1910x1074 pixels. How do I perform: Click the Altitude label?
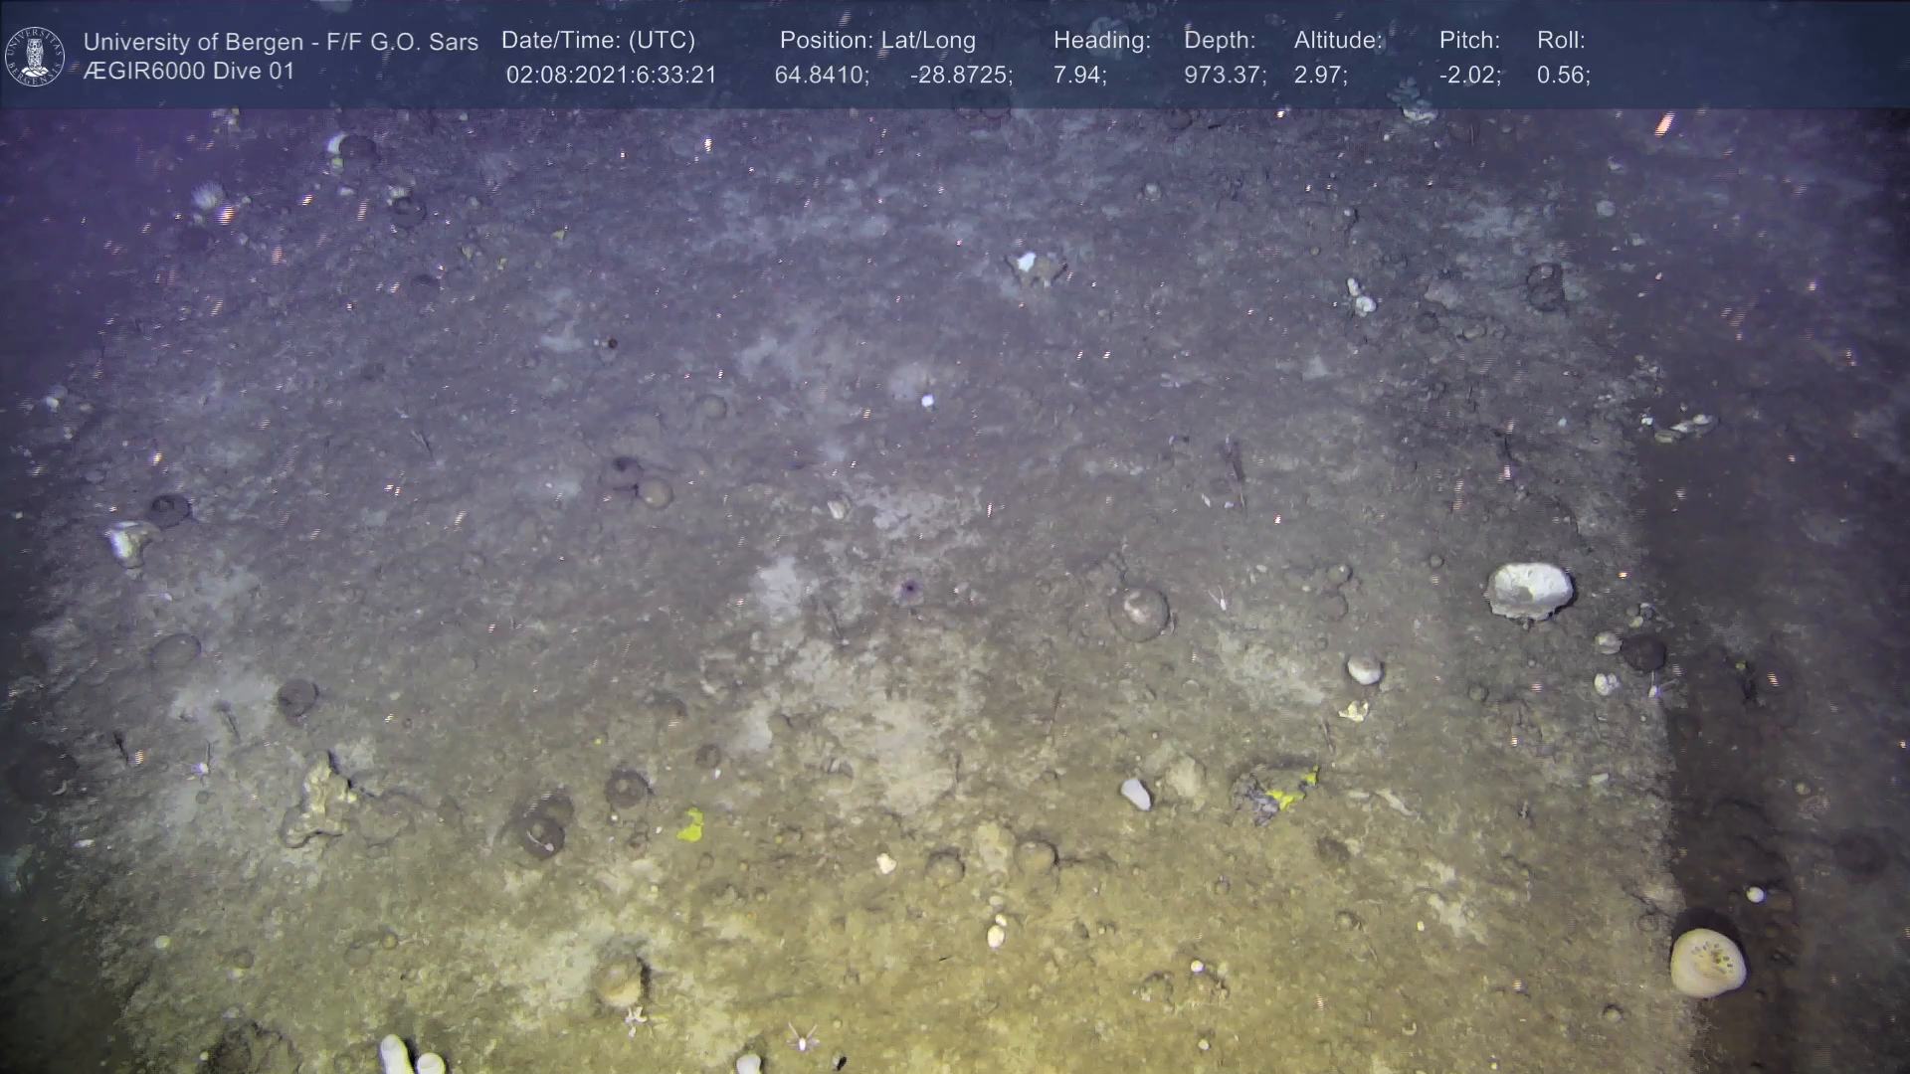pos(1338,40)
